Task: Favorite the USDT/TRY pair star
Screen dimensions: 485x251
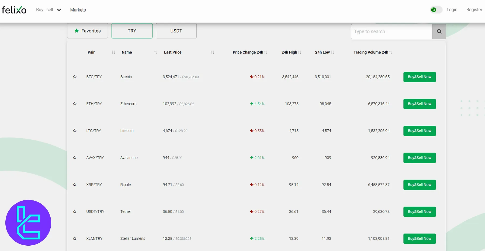Action: 75,211
